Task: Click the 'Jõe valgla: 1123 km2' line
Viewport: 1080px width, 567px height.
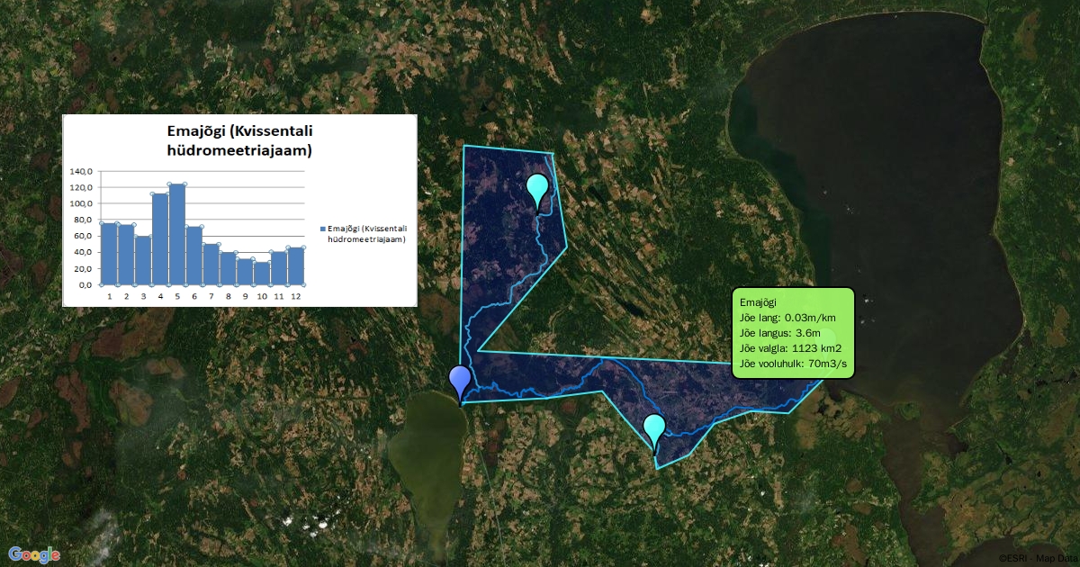Action: [x=789, y=348]
